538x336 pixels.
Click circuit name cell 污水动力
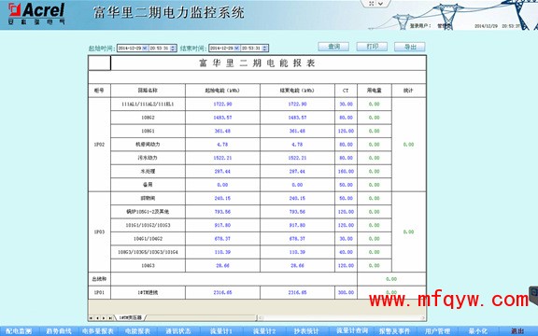(148, 158)
